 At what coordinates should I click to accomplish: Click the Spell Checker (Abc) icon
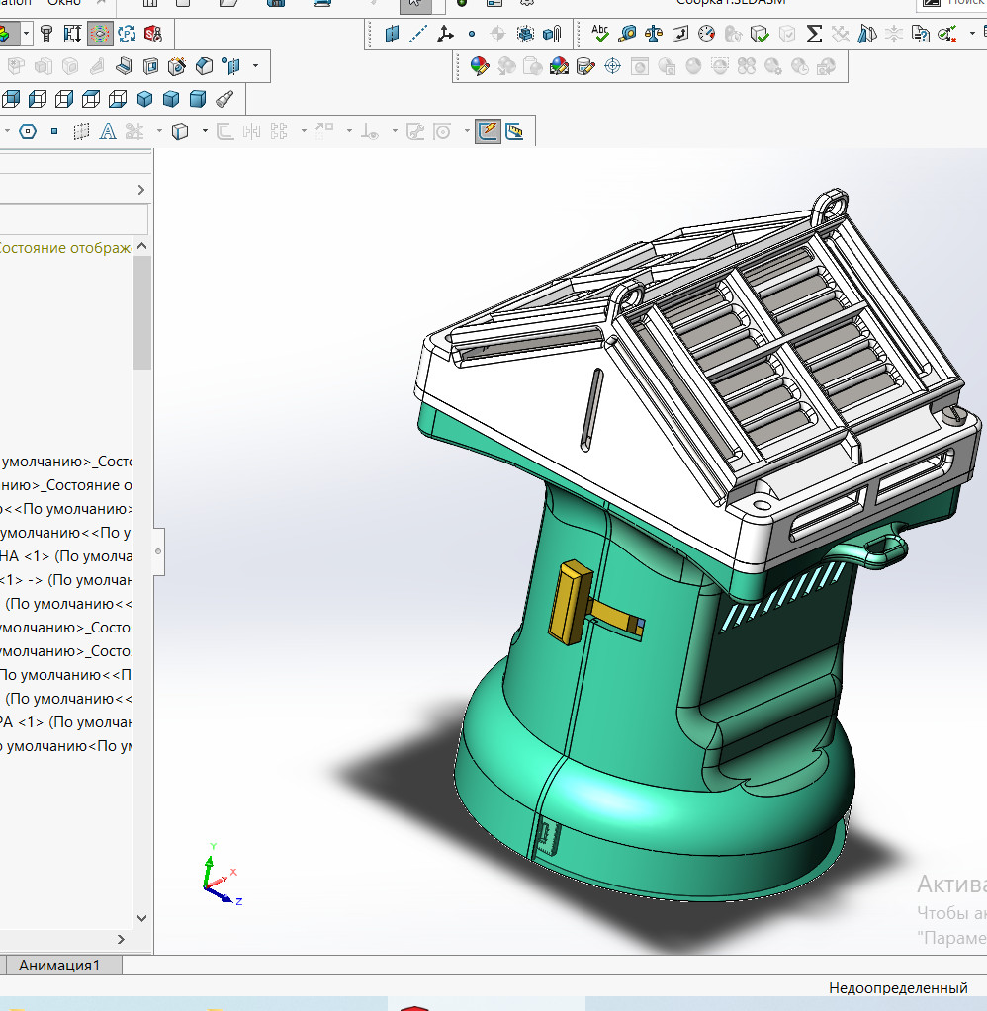point(600,35)
